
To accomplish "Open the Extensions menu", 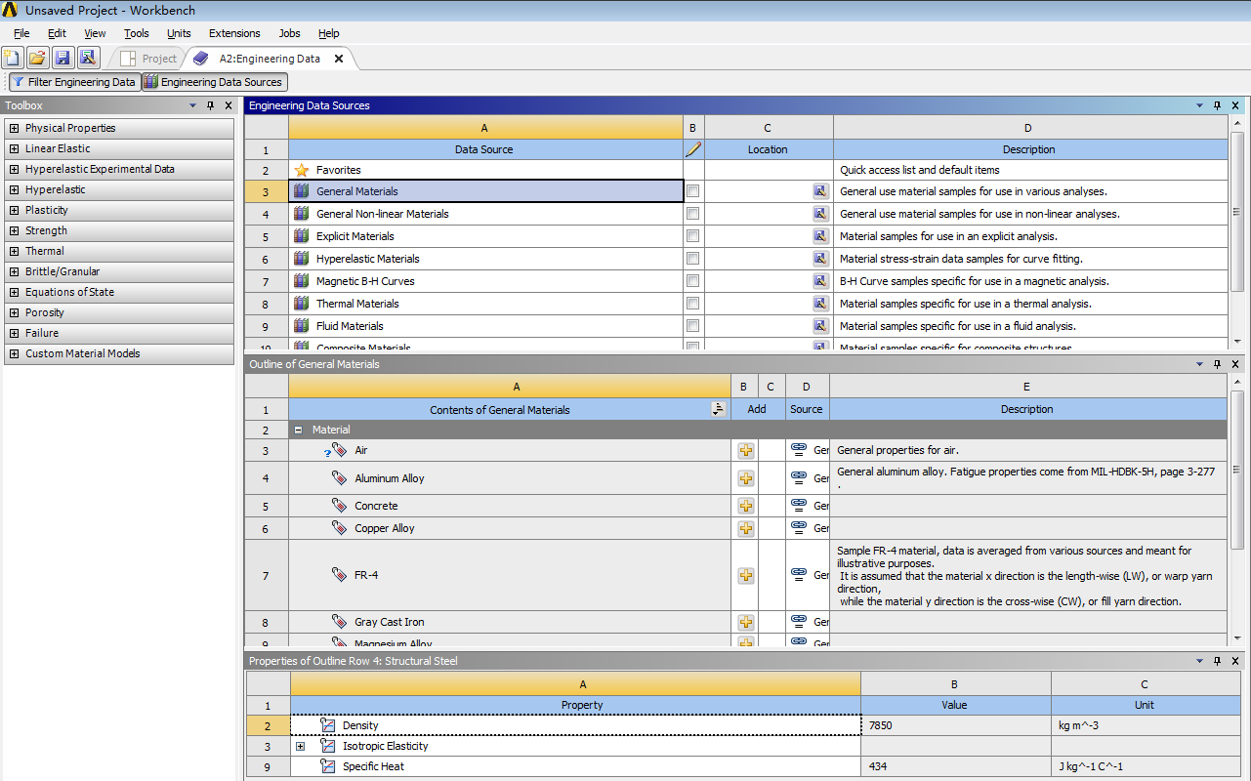I will click(x=234, y=33).
